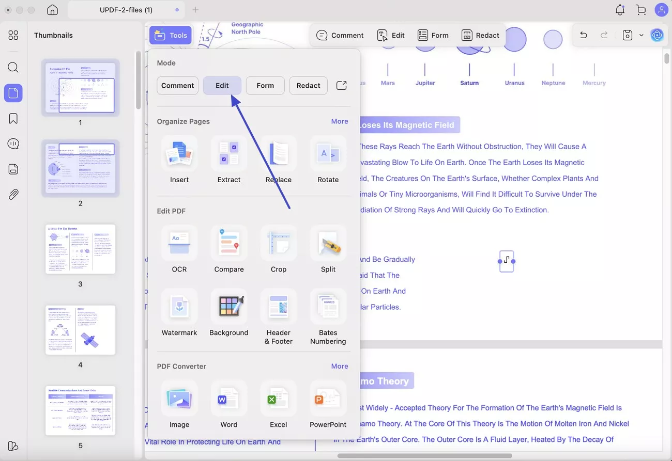This screenshot has height=461, width=672.
Task: Select Comment mode in the panel
Action: point(177,85)
